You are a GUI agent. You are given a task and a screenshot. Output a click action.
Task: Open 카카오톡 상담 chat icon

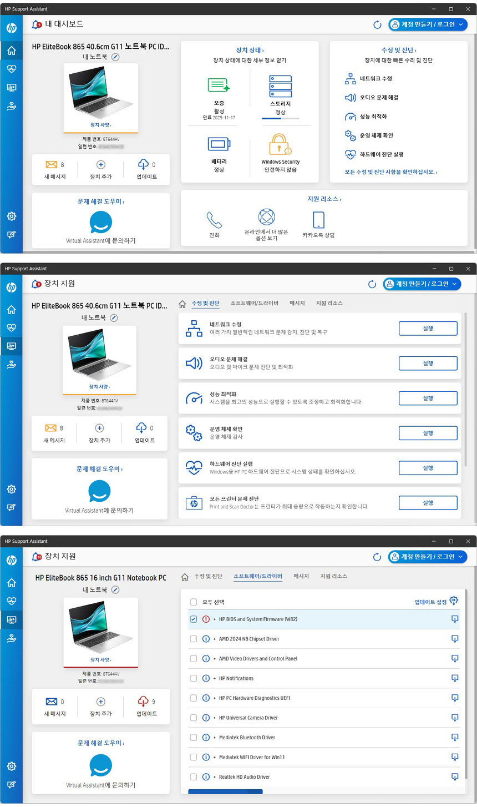point(318,220)
